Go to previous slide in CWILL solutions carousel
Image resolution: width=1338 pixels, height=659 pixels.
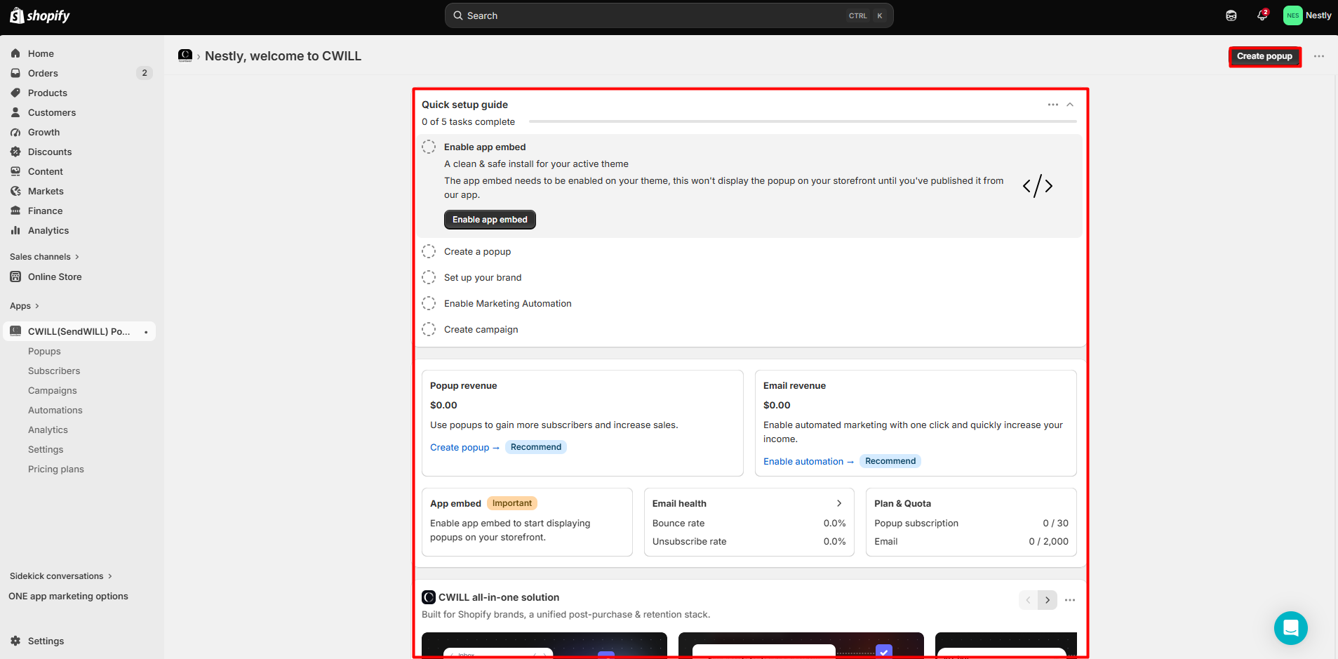[x=1028, y=600]
